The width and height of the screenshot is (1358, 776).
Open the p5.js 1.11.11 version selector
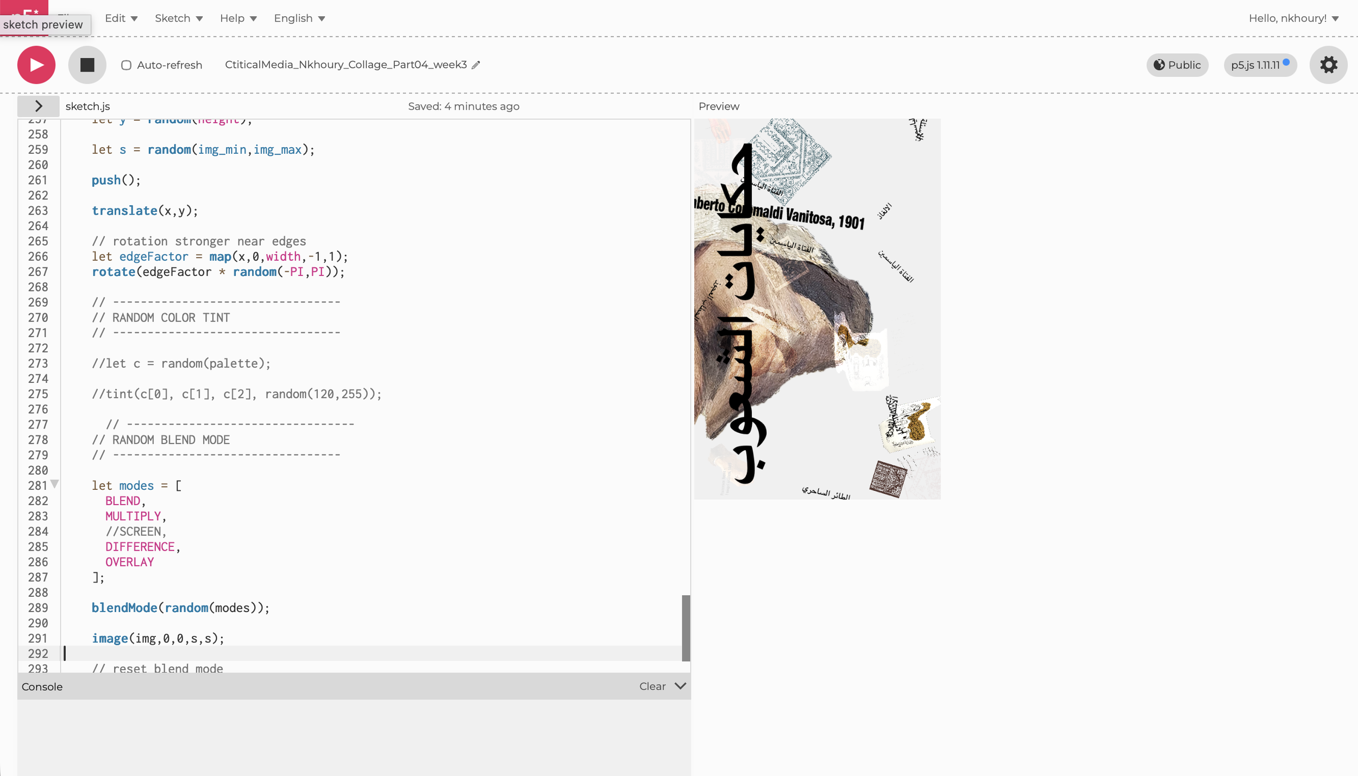tap(1260, 65)
